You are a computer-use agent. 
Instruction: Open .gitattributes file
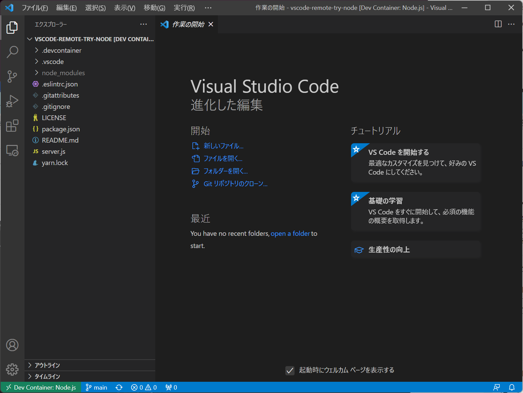[x=90, y=95]
